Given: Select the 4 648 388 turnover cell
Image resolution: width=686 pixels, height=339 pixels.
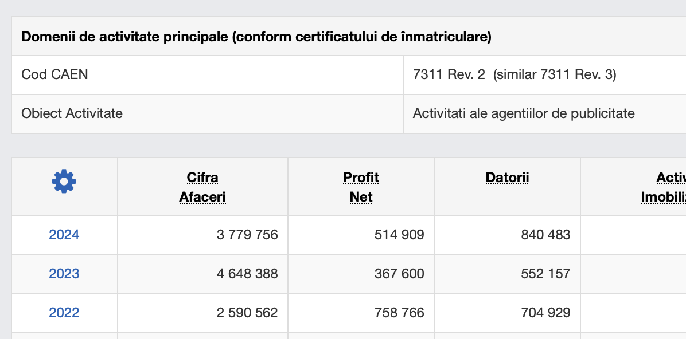Looking at the screenshot, I should tap(202, 274).
